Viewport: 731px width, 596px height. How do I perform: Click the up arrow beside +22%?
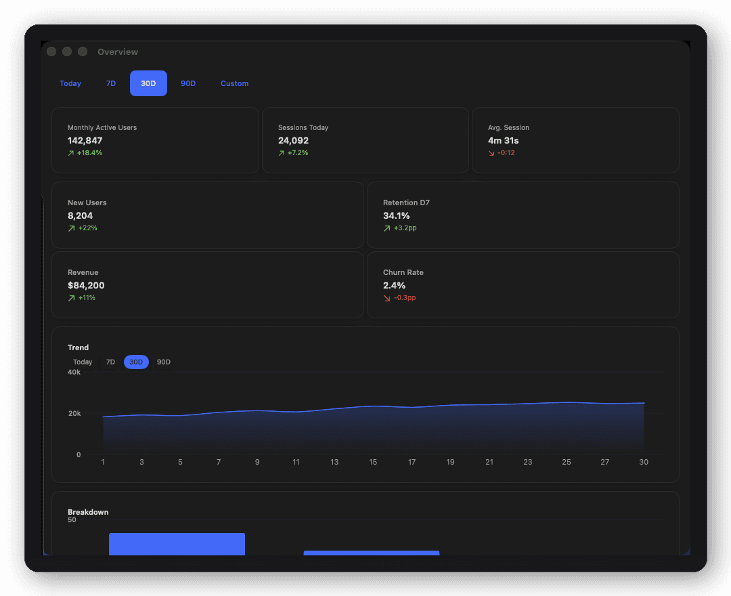71,228
